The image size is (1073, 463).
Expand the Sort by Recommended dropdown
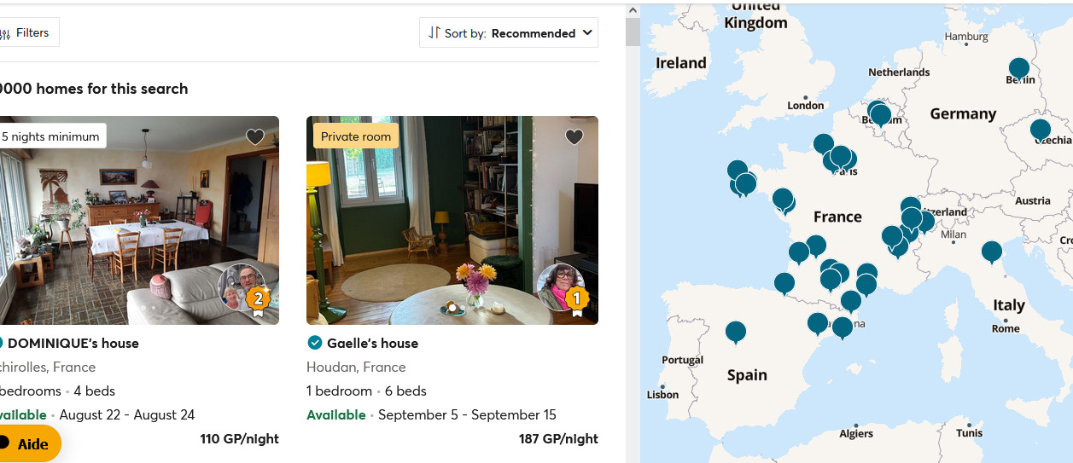(509, 33)
